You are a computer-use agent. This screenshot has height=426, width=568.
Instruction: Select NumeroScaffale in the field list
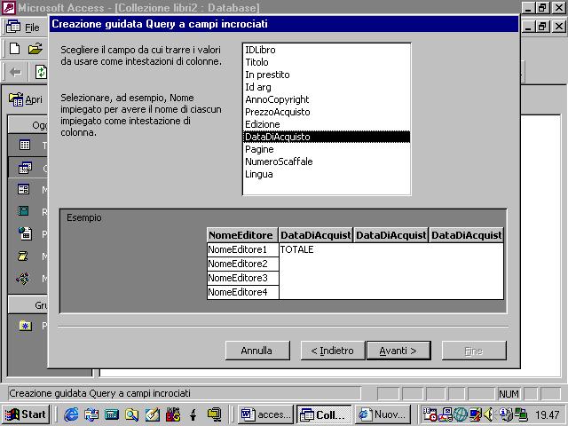[x=327, y=162]
